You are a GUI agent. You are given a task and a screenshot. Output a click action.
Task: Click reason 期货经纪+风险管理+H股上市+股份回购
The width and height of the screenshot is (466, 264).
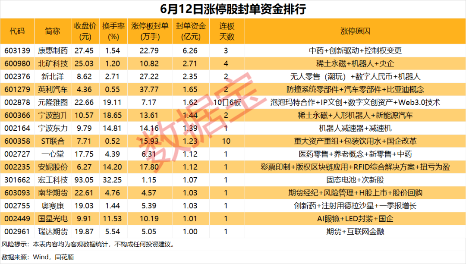(355, 193)
